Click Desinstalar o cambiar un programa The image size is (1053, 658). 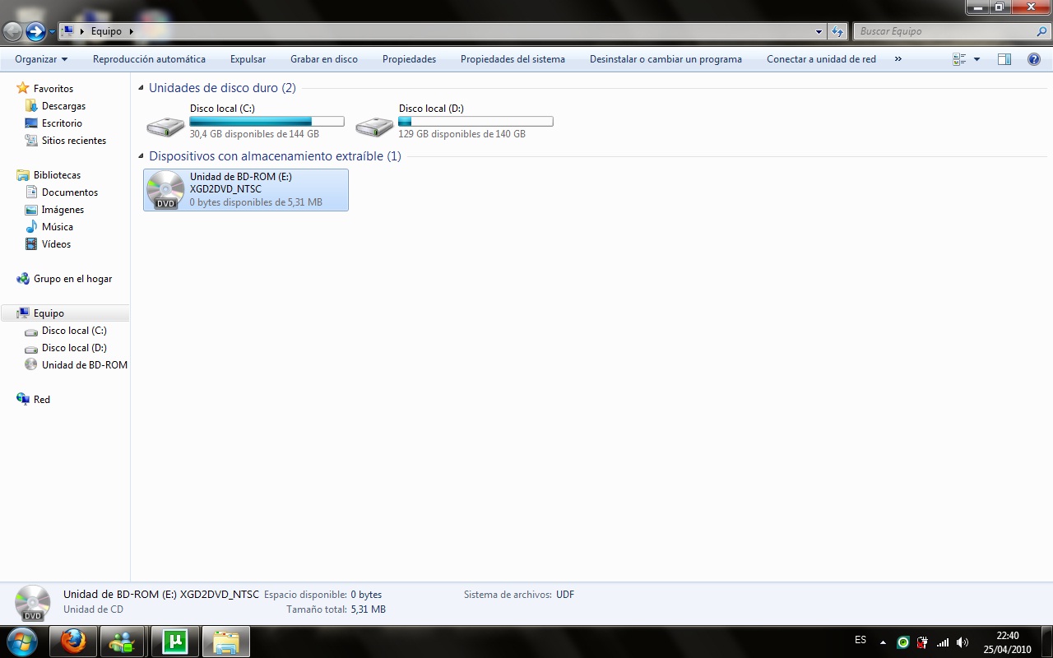click(666, 59)
